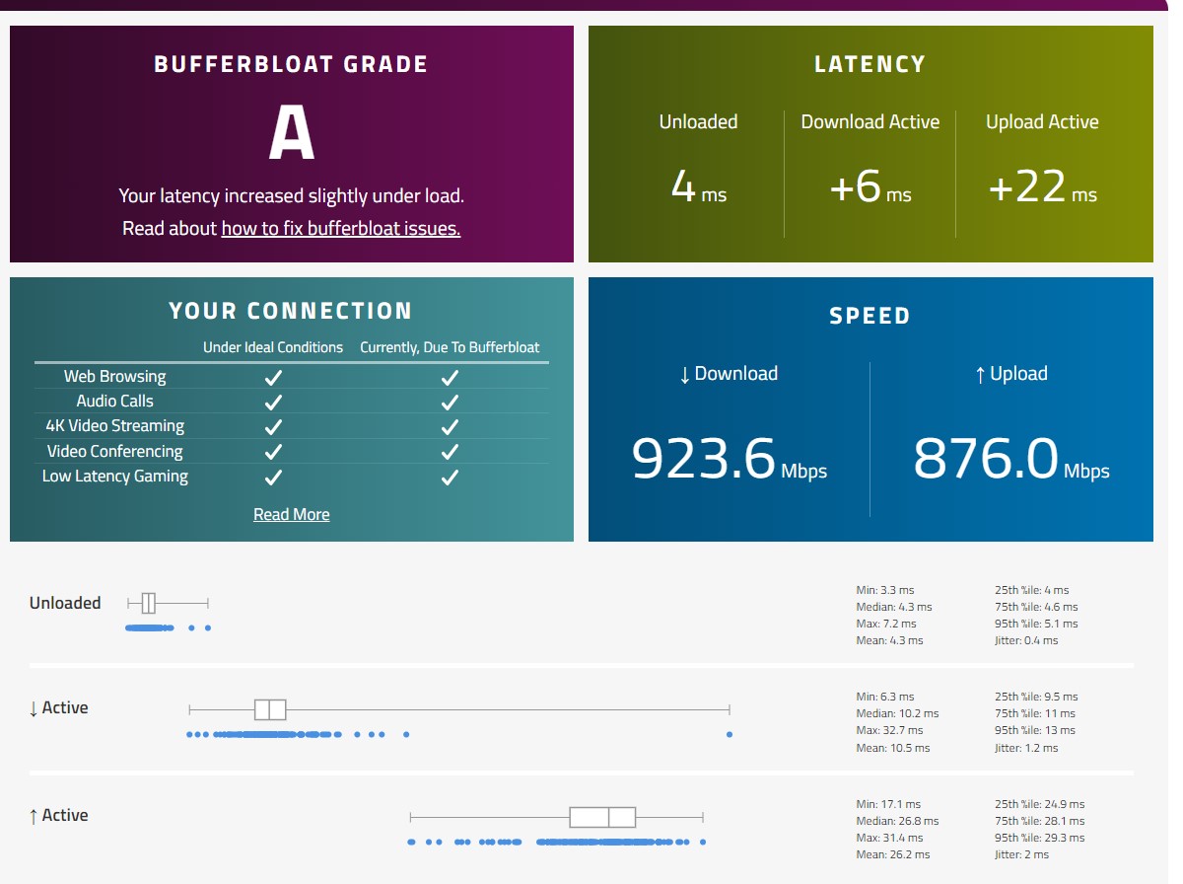Click the ↑ Upload speed label

[1010, 374]
